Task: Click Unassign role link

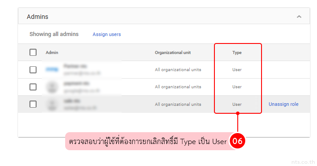Action: [x=284, y=104]
